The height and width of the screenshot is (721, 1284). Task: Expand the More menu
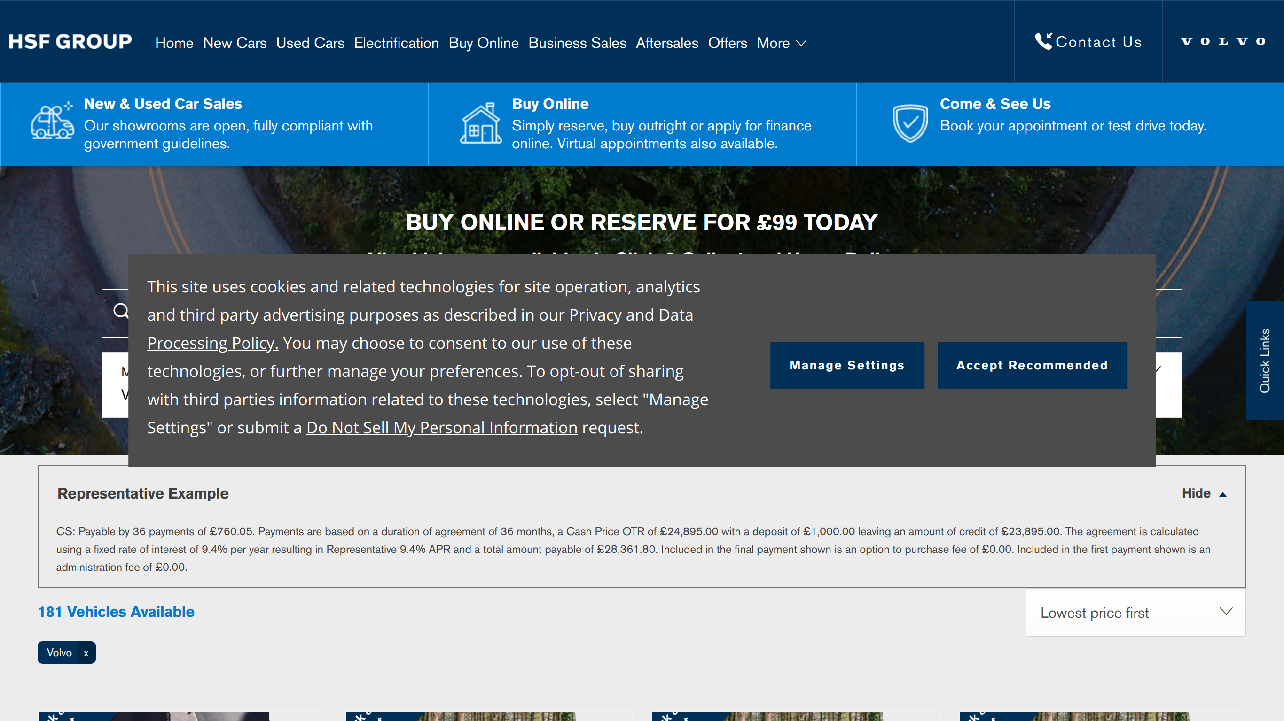click(x=781, y=43)
